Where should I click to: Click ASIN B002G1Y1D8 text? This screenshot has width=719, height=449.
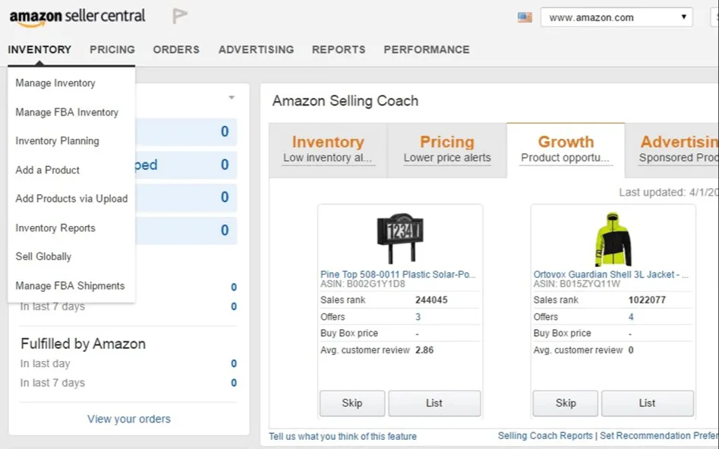point(363,284)
